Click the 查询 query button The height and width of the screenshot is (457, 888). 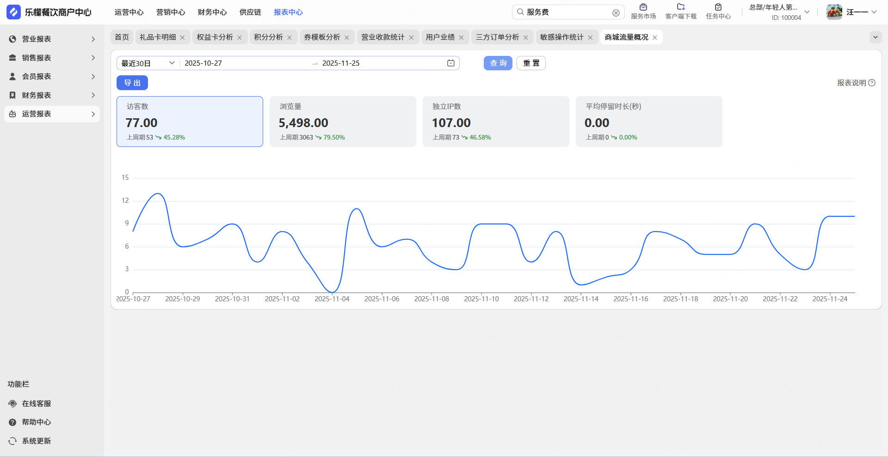(498, 63)
